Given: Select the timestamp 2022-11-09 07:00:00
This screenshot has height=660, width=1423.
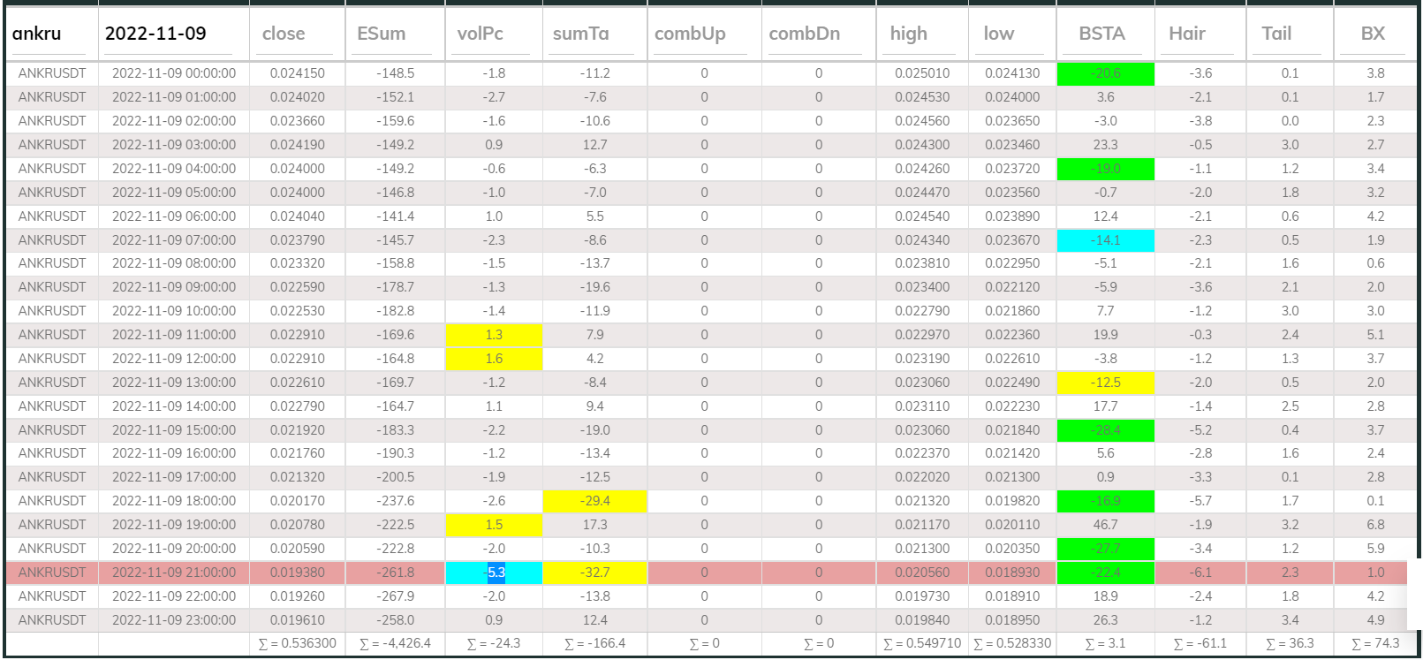Looking at the screenshot, I should click(x=174, y=240).
